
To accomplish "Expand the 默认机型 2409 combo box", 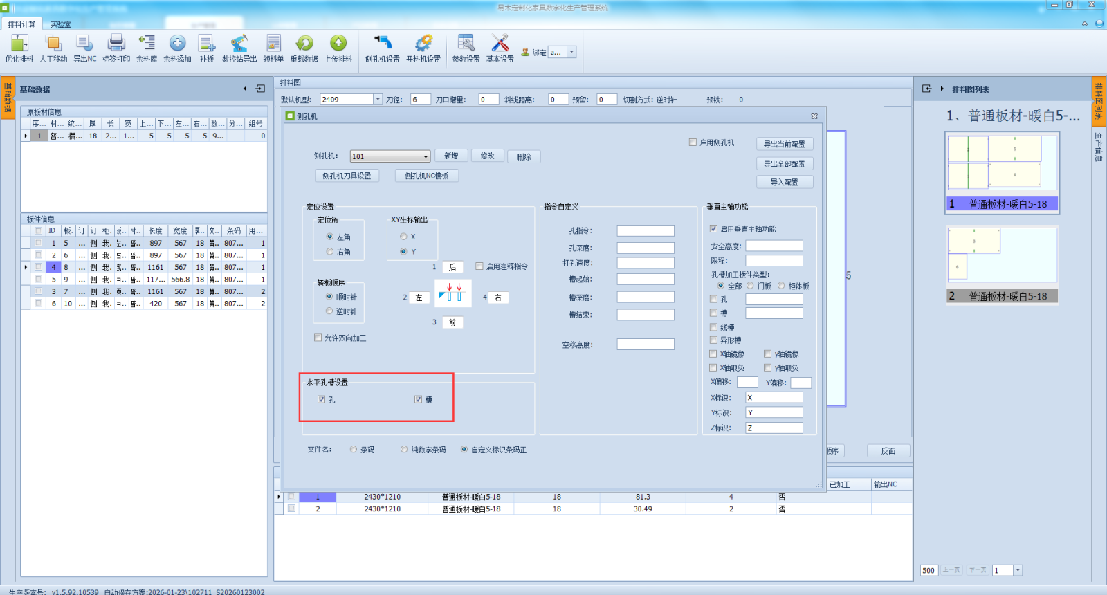I will 378,100.
